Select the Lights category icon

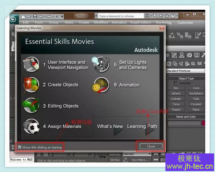(181, 64)
